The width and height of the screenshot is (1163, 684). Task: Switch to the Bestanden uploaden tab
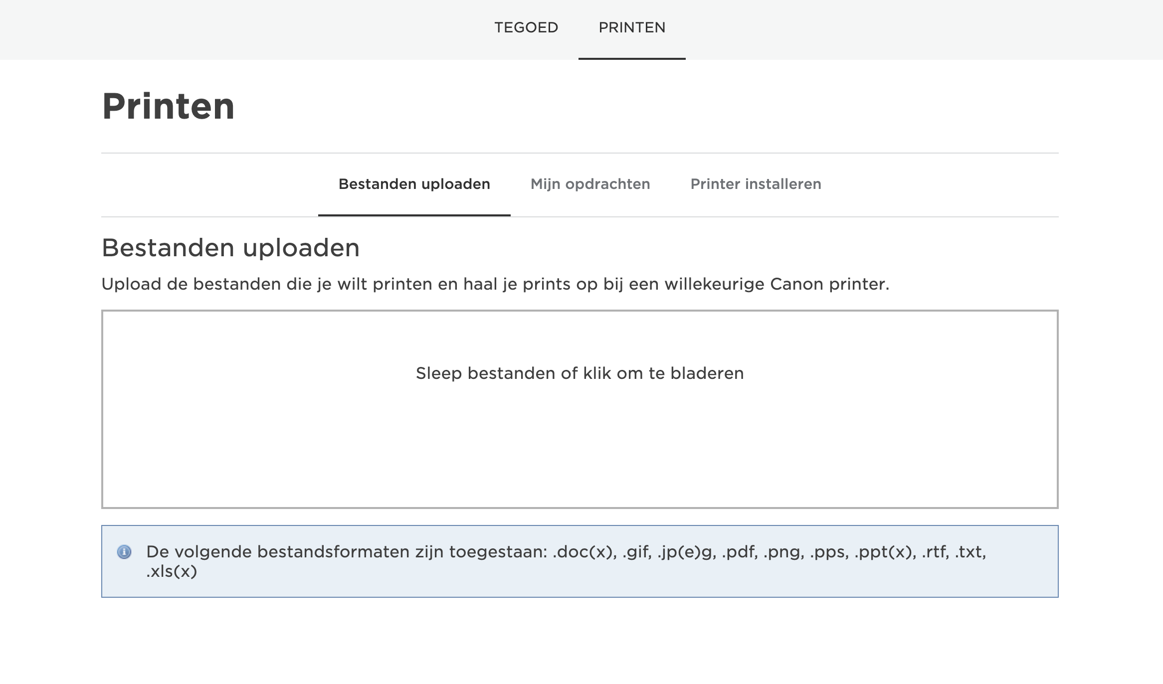click(x=414, y=184)
